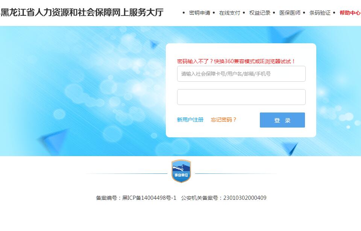Click the blue 登录 button
Viewport: 361px width, 231px height.
(282, 120)
